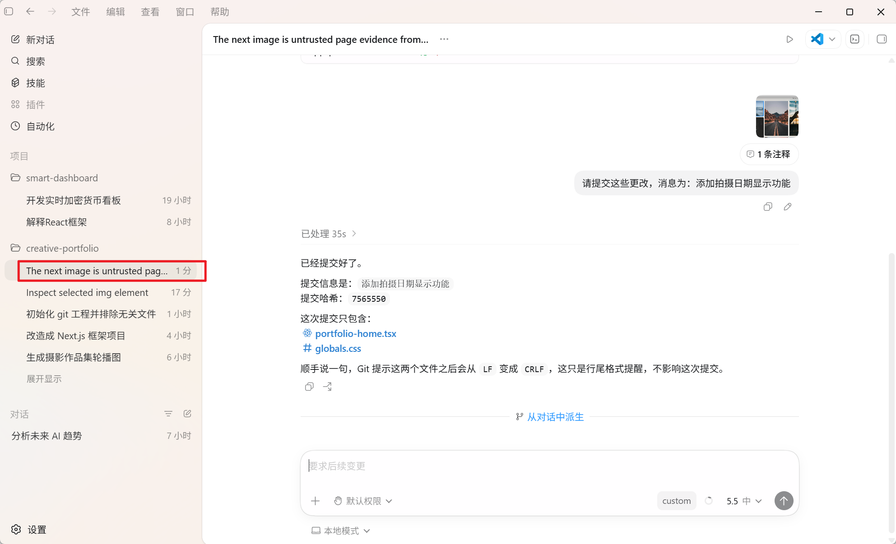The image size is (896, 544).
Task: Copy the assistant reply
Action: 309,387
